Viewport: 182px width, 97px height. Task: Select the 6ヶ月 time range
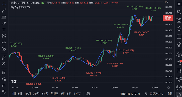coord(45,94)
